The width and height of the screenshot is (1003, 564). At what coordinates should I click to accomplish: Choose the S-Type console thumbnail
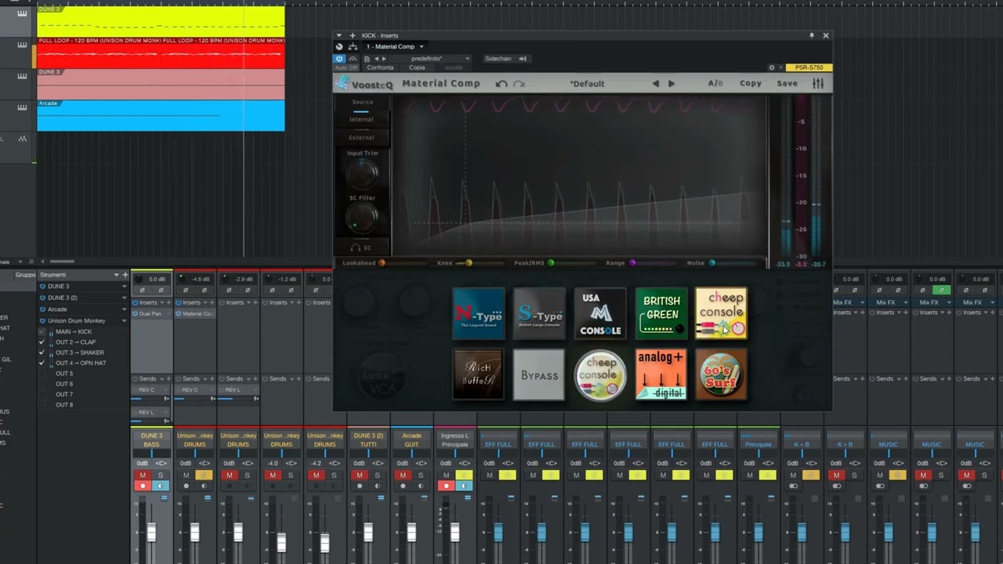(x=539, y=313)
